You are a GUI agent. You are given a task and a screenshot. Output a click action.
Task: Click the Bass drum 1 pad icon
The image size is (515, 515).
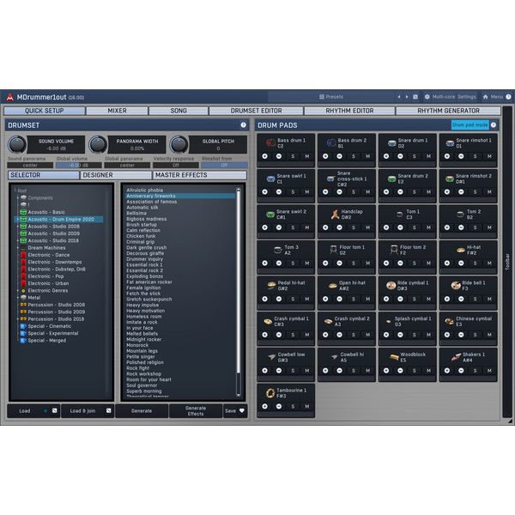click(x=270, y=142)
